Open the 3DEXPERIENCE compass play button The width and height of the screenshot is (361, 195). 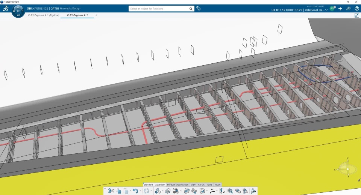tap(18, 11)
